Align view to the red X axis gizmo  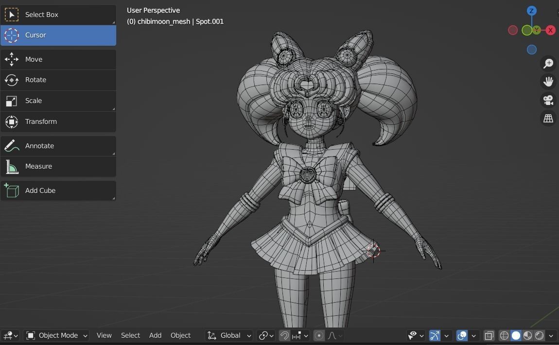coord(550,30)
